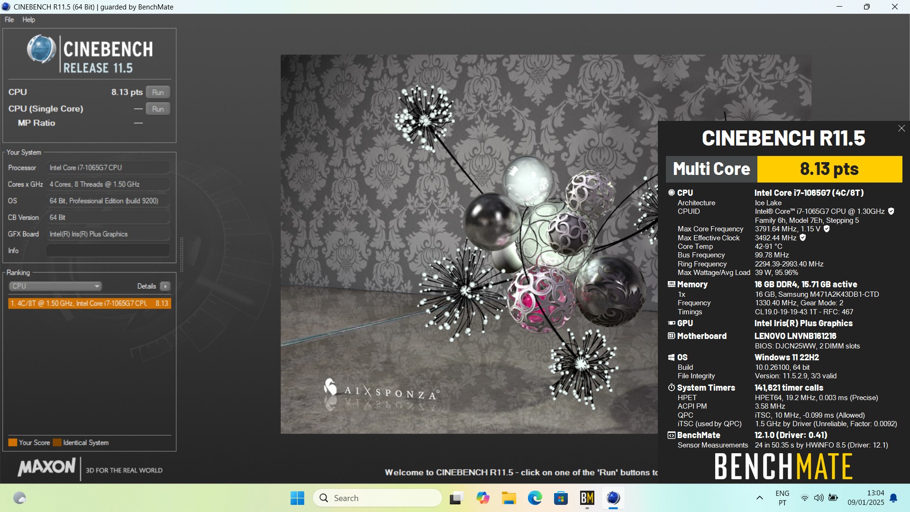Click the Max Effective Clock shield icon
910x512 pixels.
coord(803,238)
